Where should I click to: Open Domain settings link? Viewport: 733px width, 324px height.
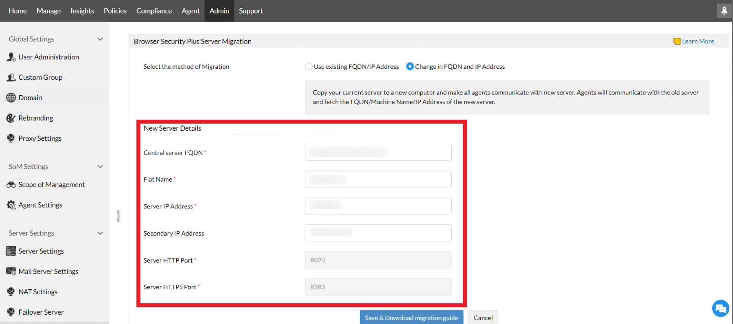pyautogui.click(x=30, y=98)
